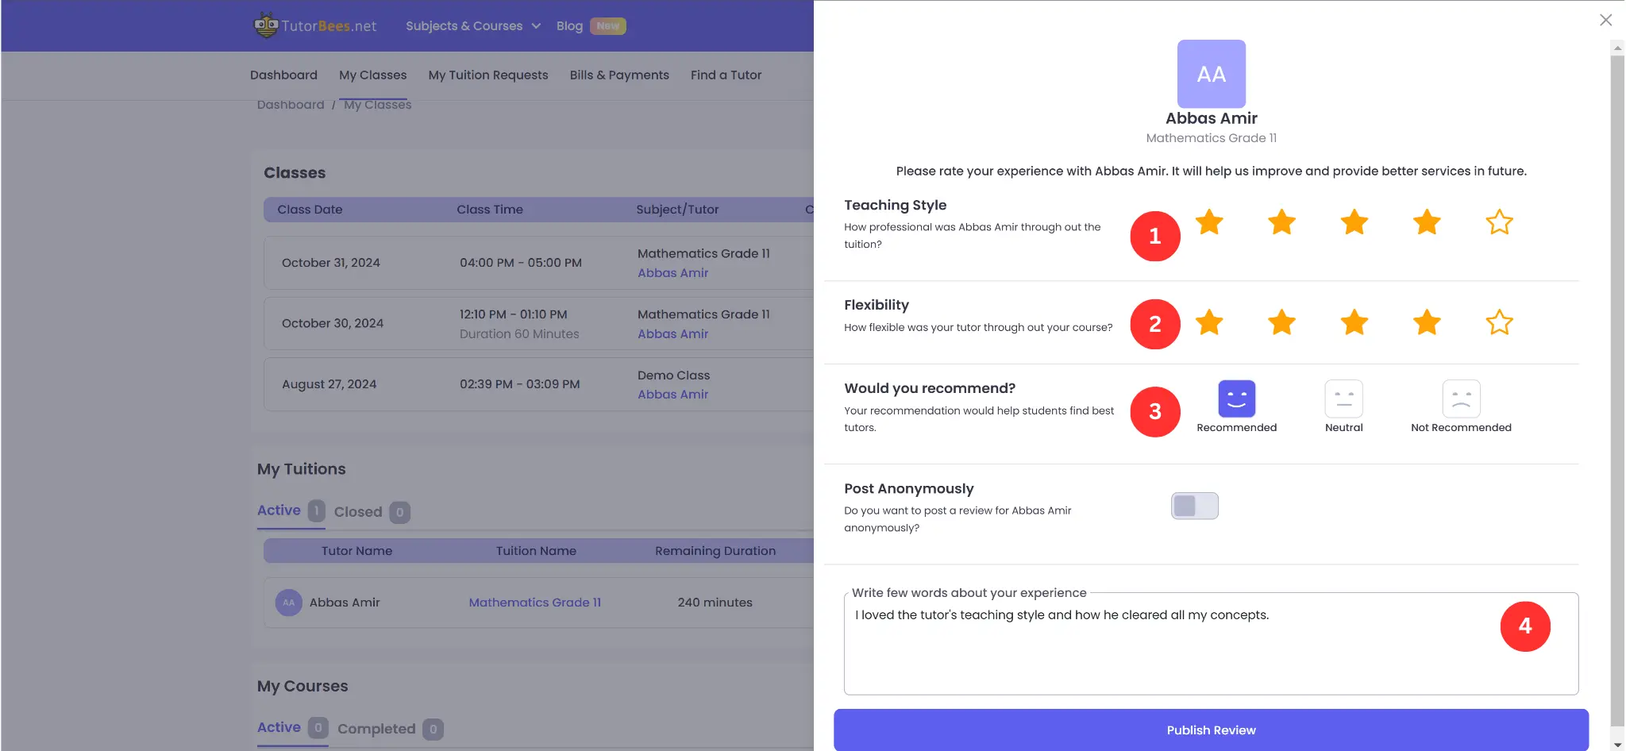Click third star under Teaching Style
The height and width of the screenshot is (751, 1626).
click(x=1354, y=222)
